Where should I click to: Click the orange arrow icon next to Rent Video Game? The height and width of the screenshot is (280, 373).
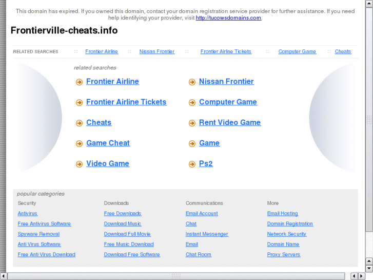pyautogui.click(x=192, y=123)
